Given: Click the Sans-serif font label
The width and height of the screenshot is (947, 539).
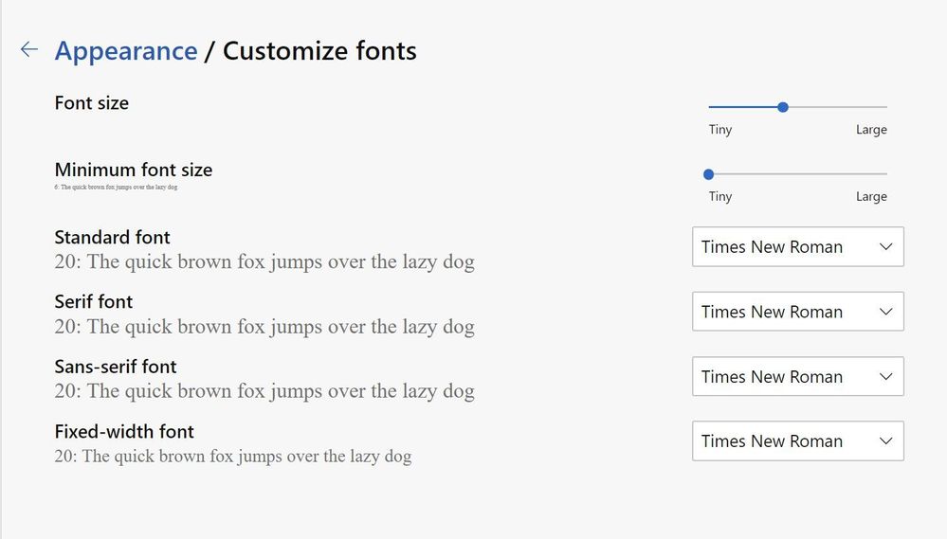Looking at the screenshot, I should pyautogui.click(x=116, y=367).
